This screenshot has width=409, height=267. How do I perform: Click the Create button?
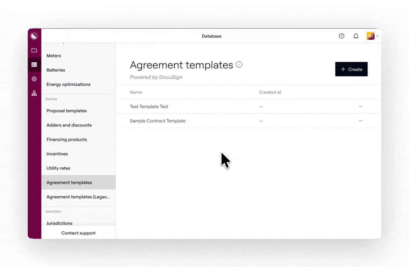point(351,69)
